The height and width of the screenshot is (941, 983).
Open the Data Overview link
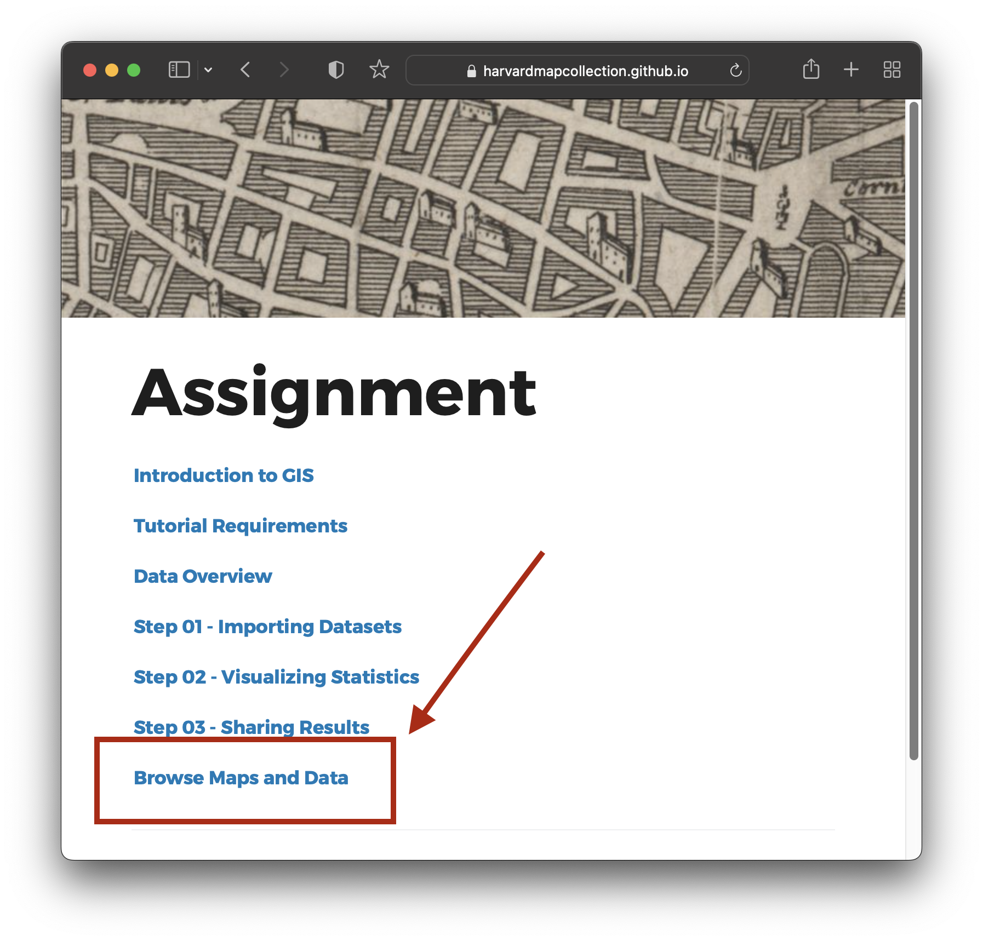click(203, 576)
